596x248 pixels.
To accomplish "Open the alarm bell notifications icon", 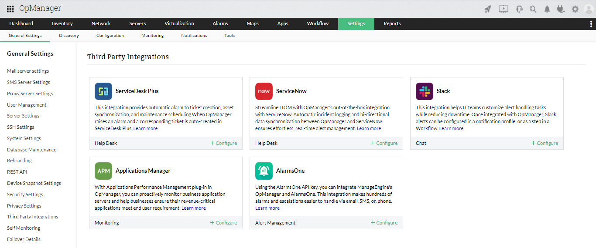I will tap(547, 9).
